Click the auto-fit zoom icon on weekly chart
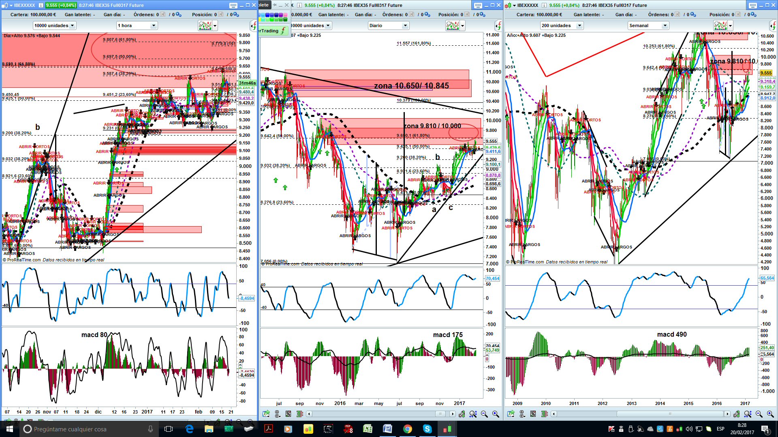The width and height of the screenshot is (778, 437). click(x=748, y=414)
